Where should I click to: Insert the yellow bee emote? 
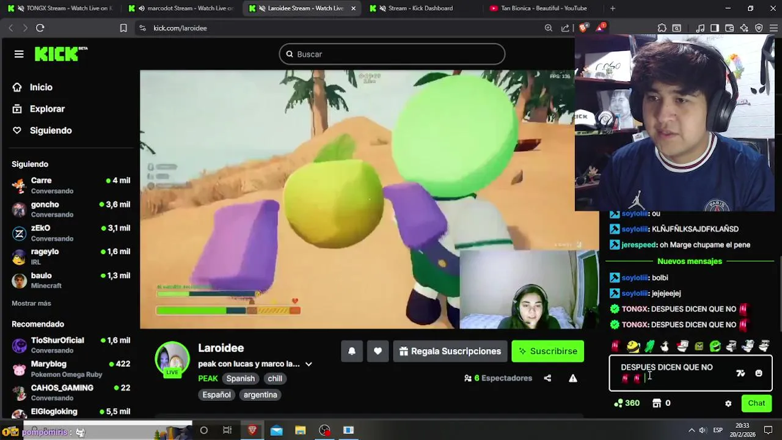633,346
